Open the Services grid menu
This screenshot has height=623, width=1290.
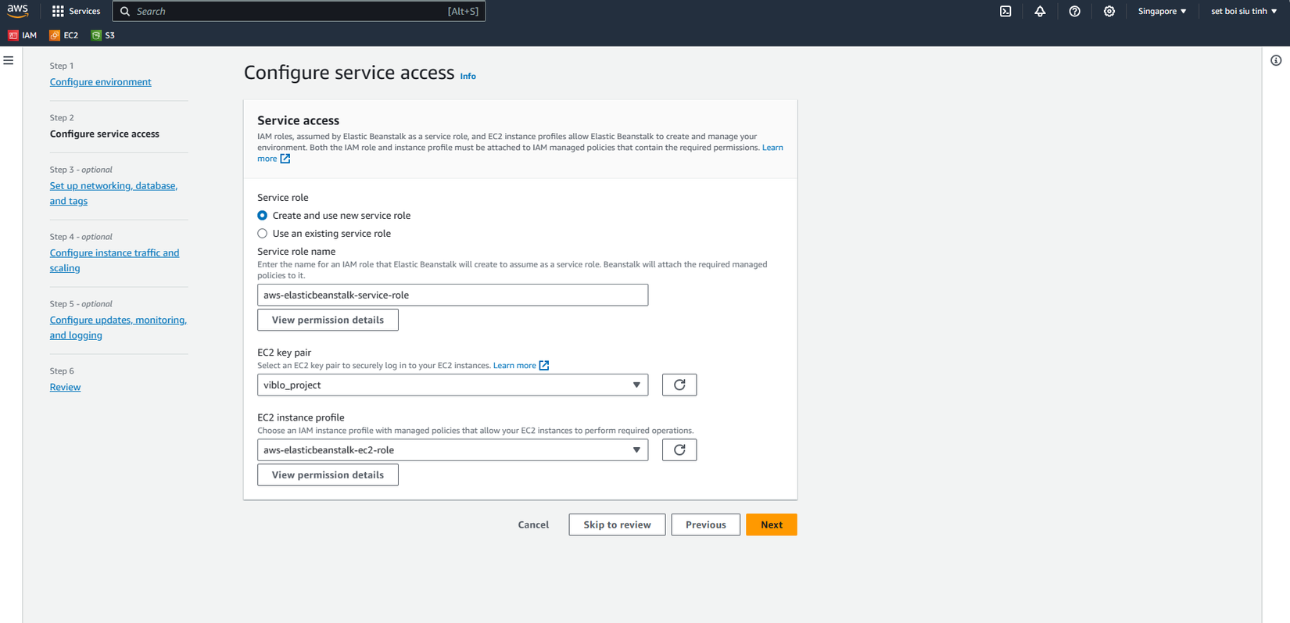coord(76,11)
